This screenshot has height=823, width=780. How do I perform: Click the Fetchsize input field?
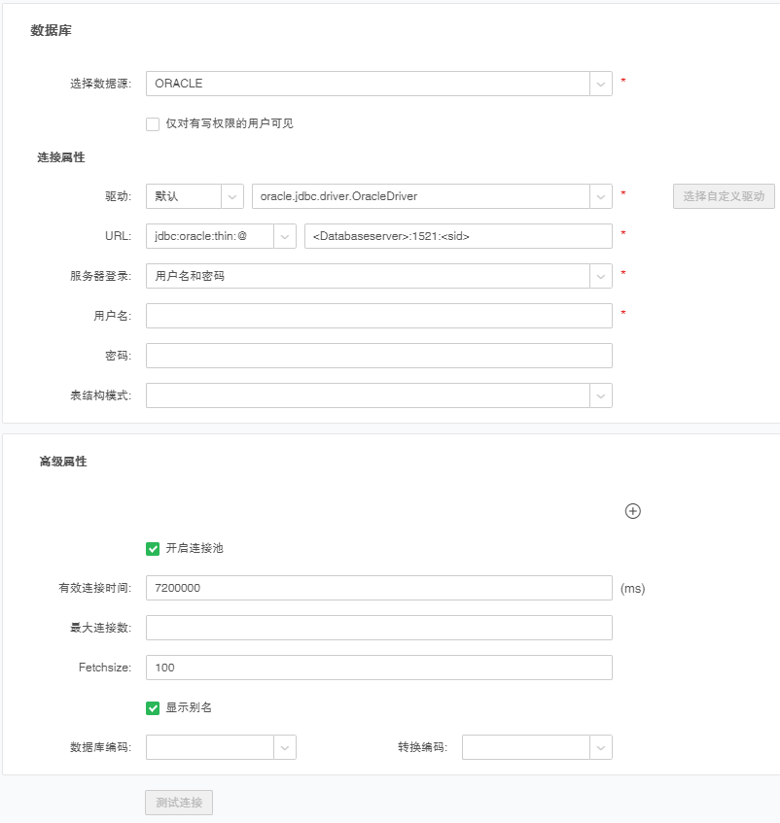coord(378,668)
